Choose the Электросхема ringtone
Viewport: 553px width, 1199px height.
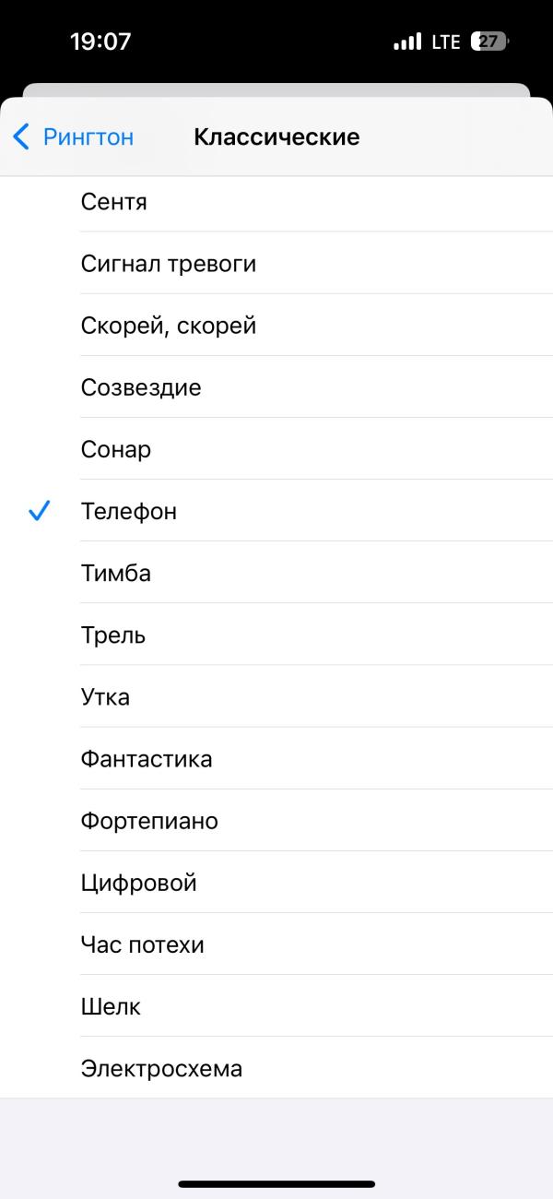(276, 1068)
